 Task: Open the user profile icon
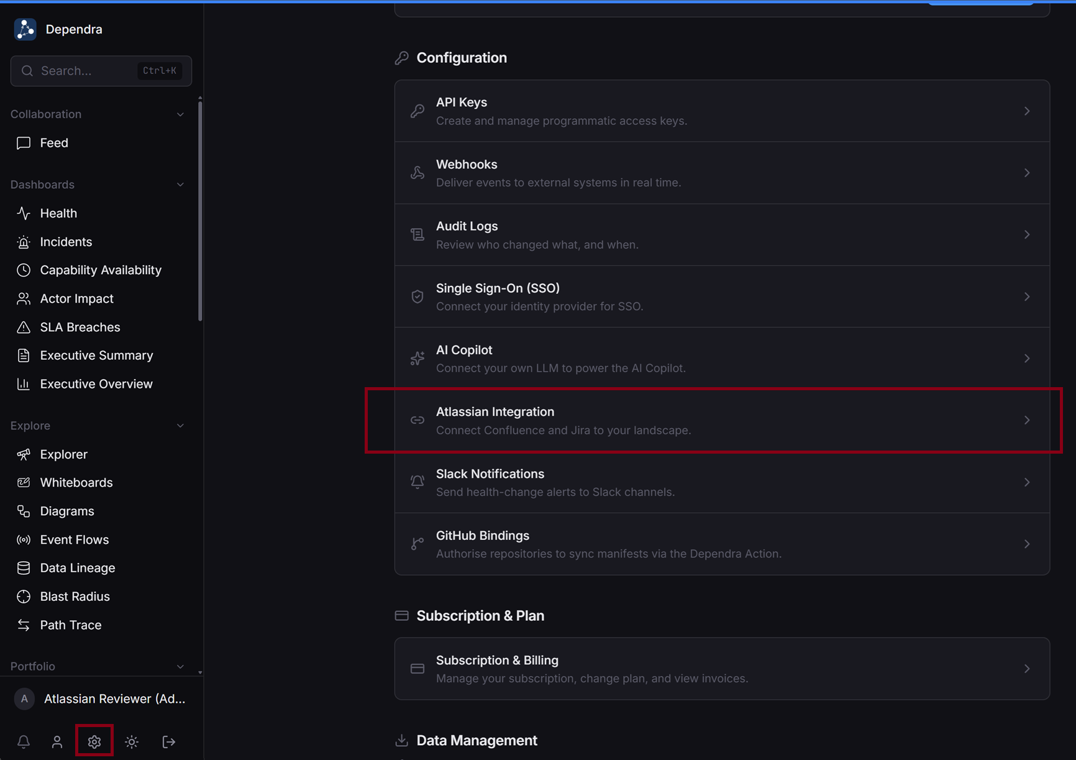(x=57, y=741)
